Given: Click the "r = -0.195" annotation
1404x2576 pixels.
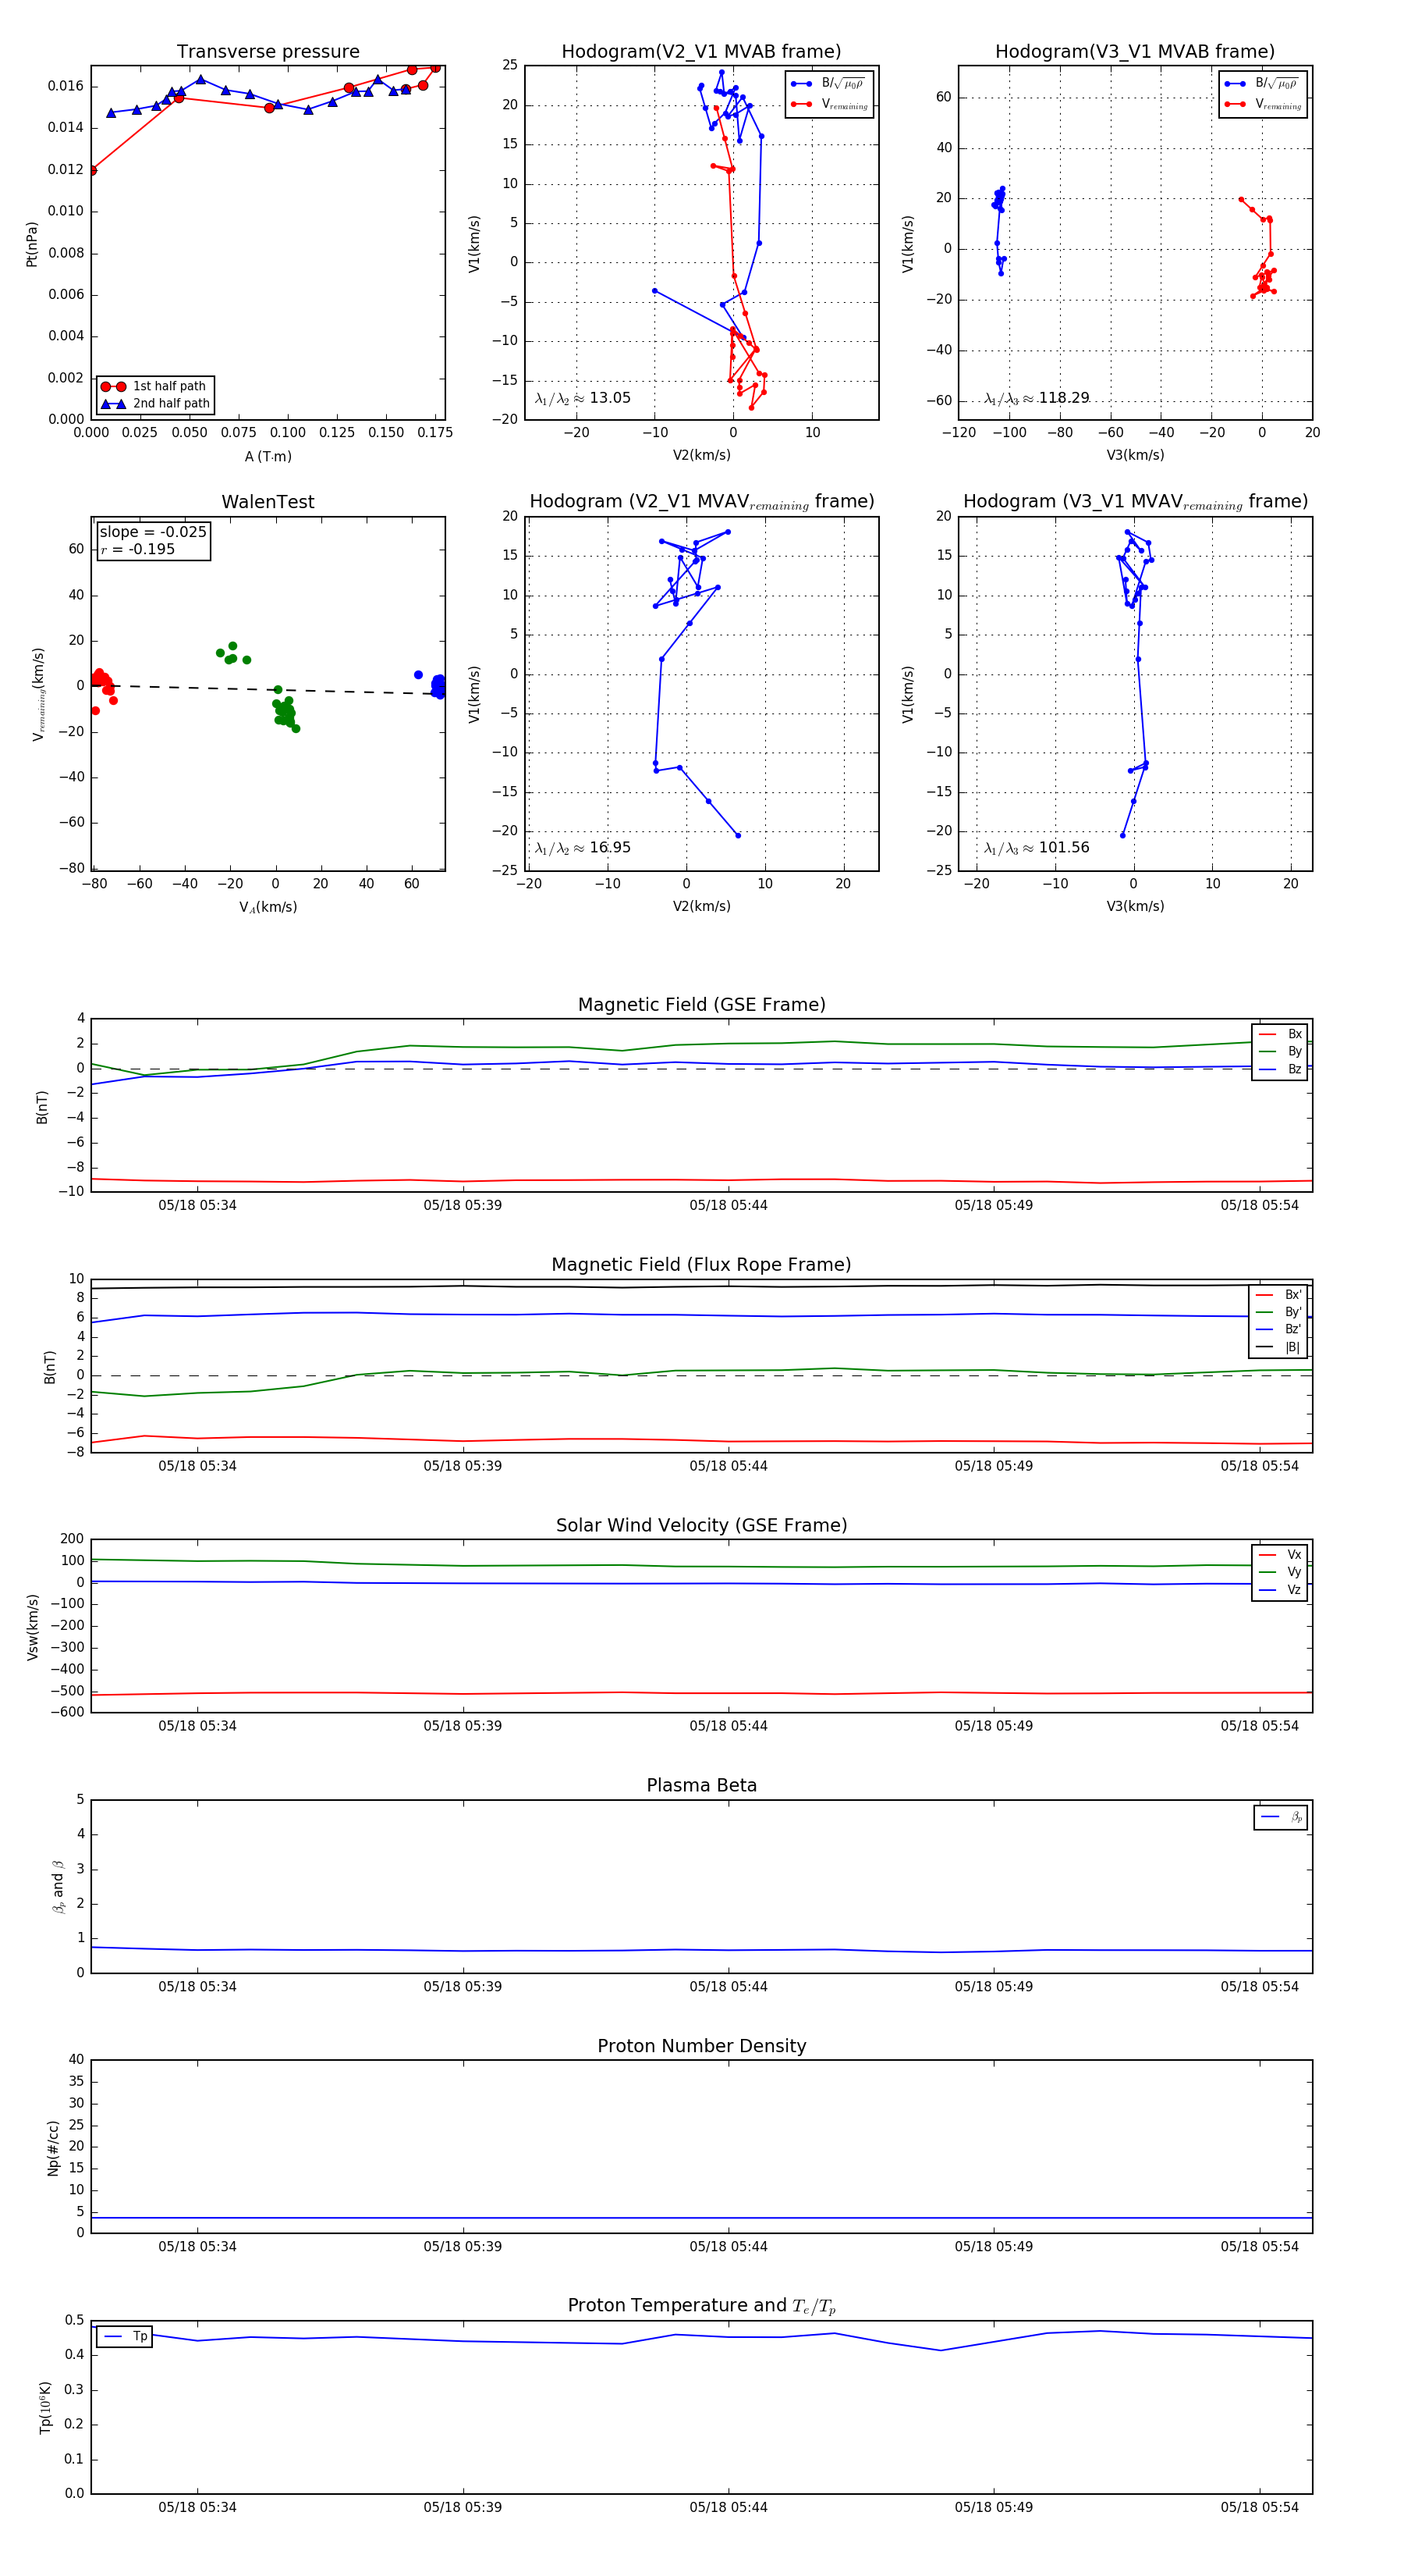Looking at the screenshot, I should tap(138, 549).
